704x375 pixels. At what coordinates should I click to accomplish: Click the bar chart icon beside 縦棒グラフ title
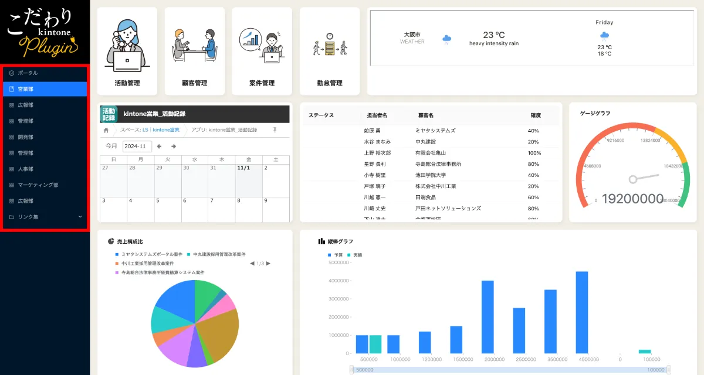pyautogui.click(x=321, y=241)
